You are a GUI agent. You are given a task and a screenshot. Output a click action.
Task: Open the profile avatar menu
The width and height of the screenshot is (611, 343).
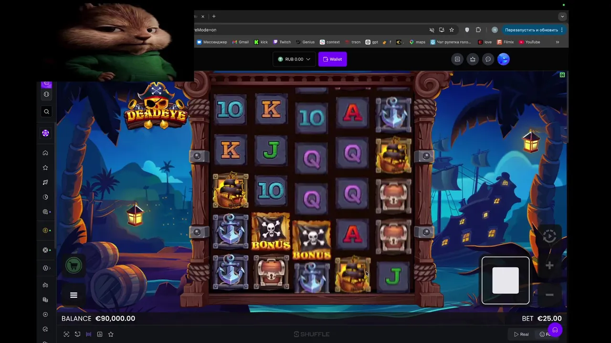pyautogui.click(x=504, y=59)
